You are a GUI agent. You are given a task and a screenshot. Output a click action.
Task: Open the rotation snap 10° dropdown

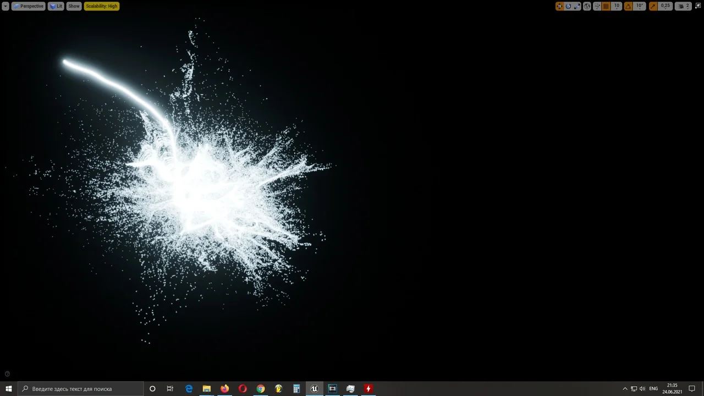[x=640, y=6]
